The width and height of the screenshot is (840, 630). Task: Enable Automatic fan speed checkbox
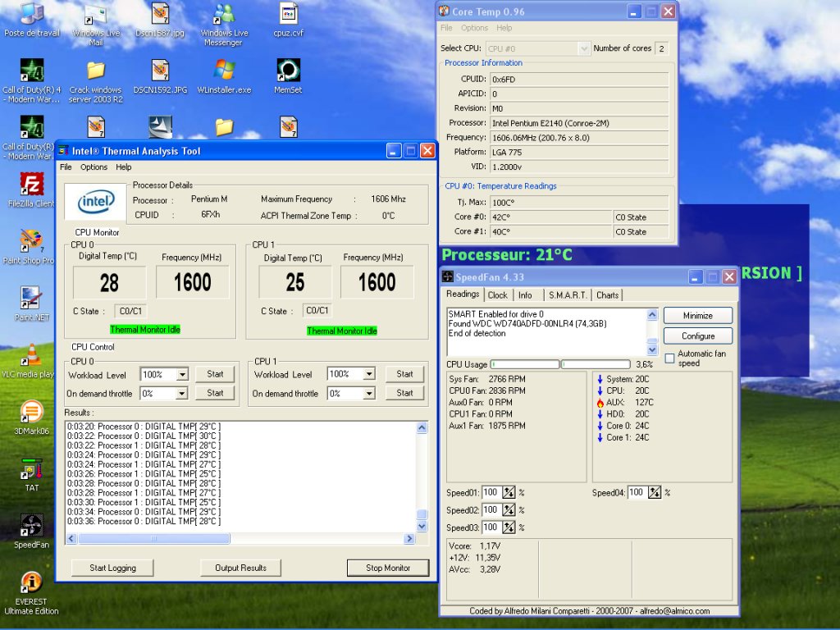[x=669, y=358]
